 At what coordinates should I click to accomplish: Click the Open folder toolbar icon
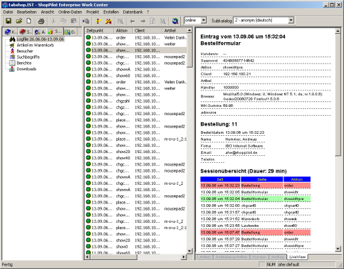[x=19, y=21]
